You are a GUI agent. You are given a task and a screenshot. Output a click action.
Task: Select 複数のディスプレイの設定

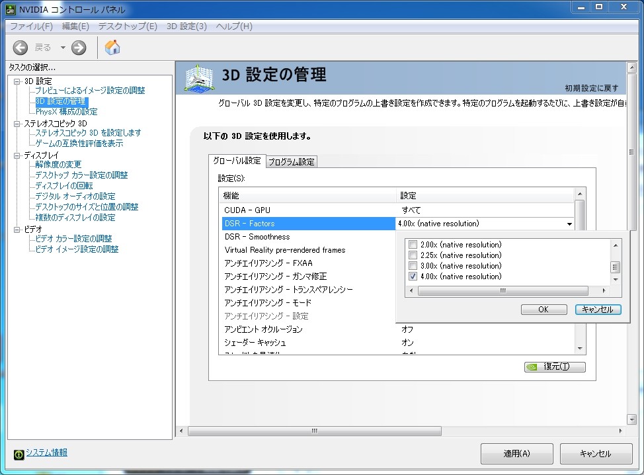(75, 218)
